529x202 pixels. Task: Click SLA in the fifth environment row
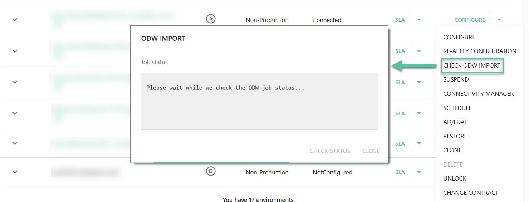(x=400, y=144)
